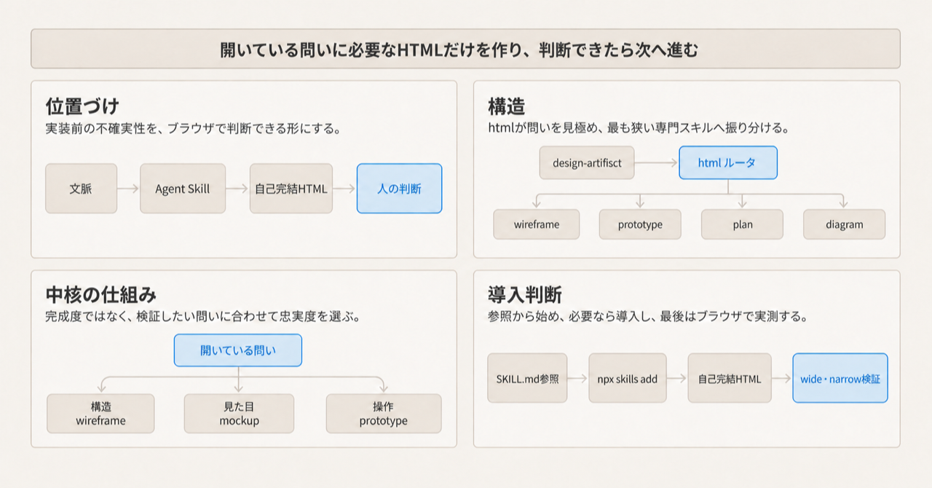The image size is (932, 488).
Task: Click the highlighted 開いている問い box
Action: pos(238,350)
